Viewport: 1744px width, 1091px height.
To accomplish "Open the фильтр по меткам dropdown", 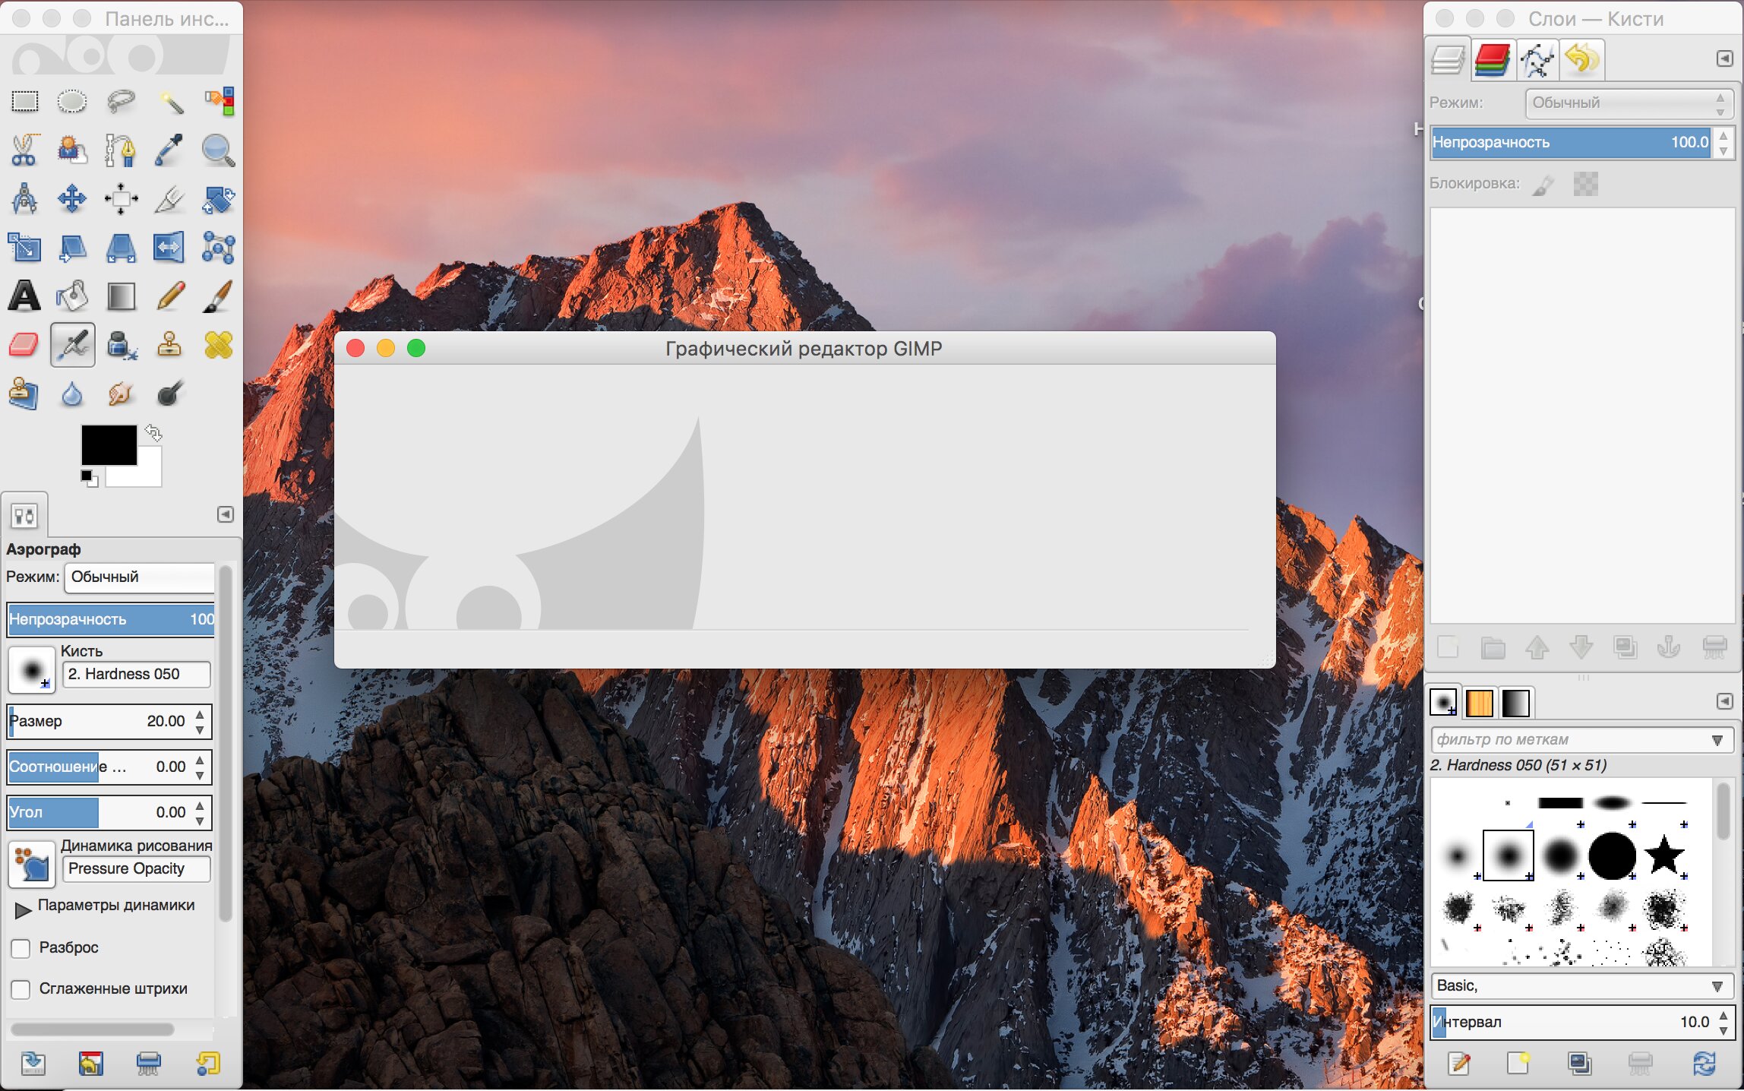I will coord(1716,740).
